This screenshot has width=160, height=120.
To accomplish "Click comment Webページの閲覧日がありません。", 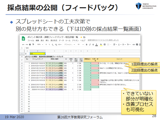I will 111,68.
